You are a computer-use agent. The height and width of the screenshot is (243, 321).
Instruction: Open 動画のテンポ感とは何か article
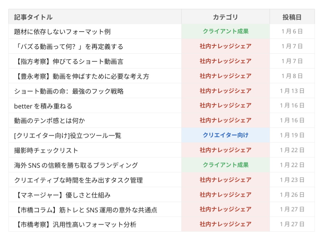point(49,120)
